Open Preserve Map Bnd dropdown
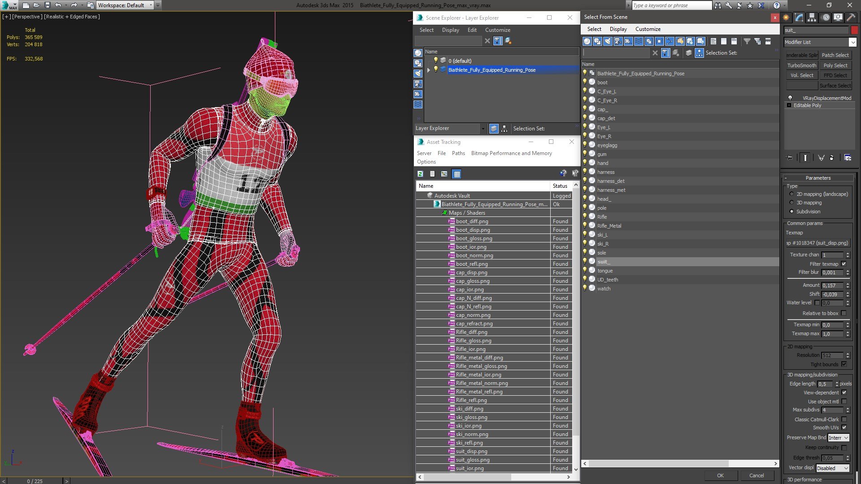 coord(838,438)
